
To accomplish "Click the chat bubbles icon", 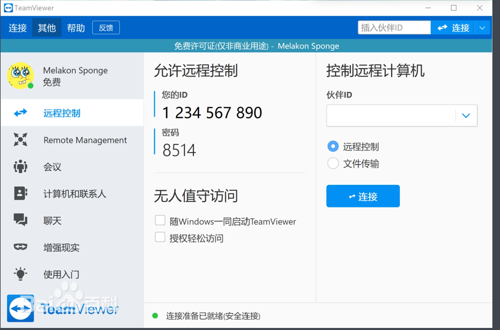I will point(20,220).
